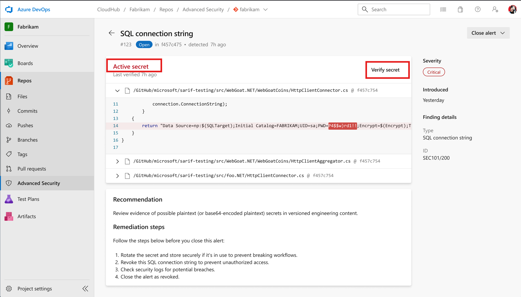521x297 pixels.
Task: Open the Fabrikam project tile icon
Action: point(9,27)
